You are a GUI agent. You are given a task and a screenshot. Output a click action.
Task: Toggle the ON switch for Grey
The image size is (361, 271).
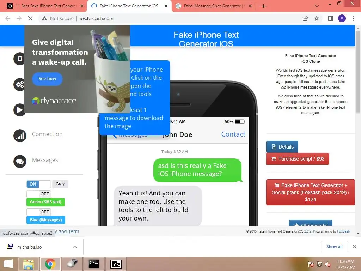(39, 184)
